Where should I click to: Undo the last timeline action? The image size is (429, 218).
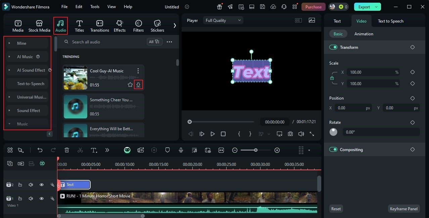coord(40,150)
